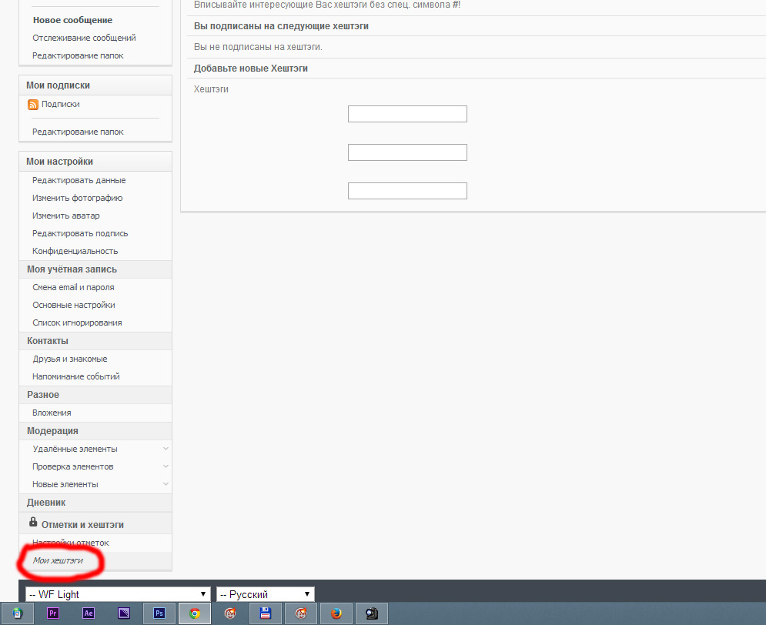Go to Редактировать данные
Image resolution: width=766 pixels, height=625 pixels.
click(x=79, y=180)
